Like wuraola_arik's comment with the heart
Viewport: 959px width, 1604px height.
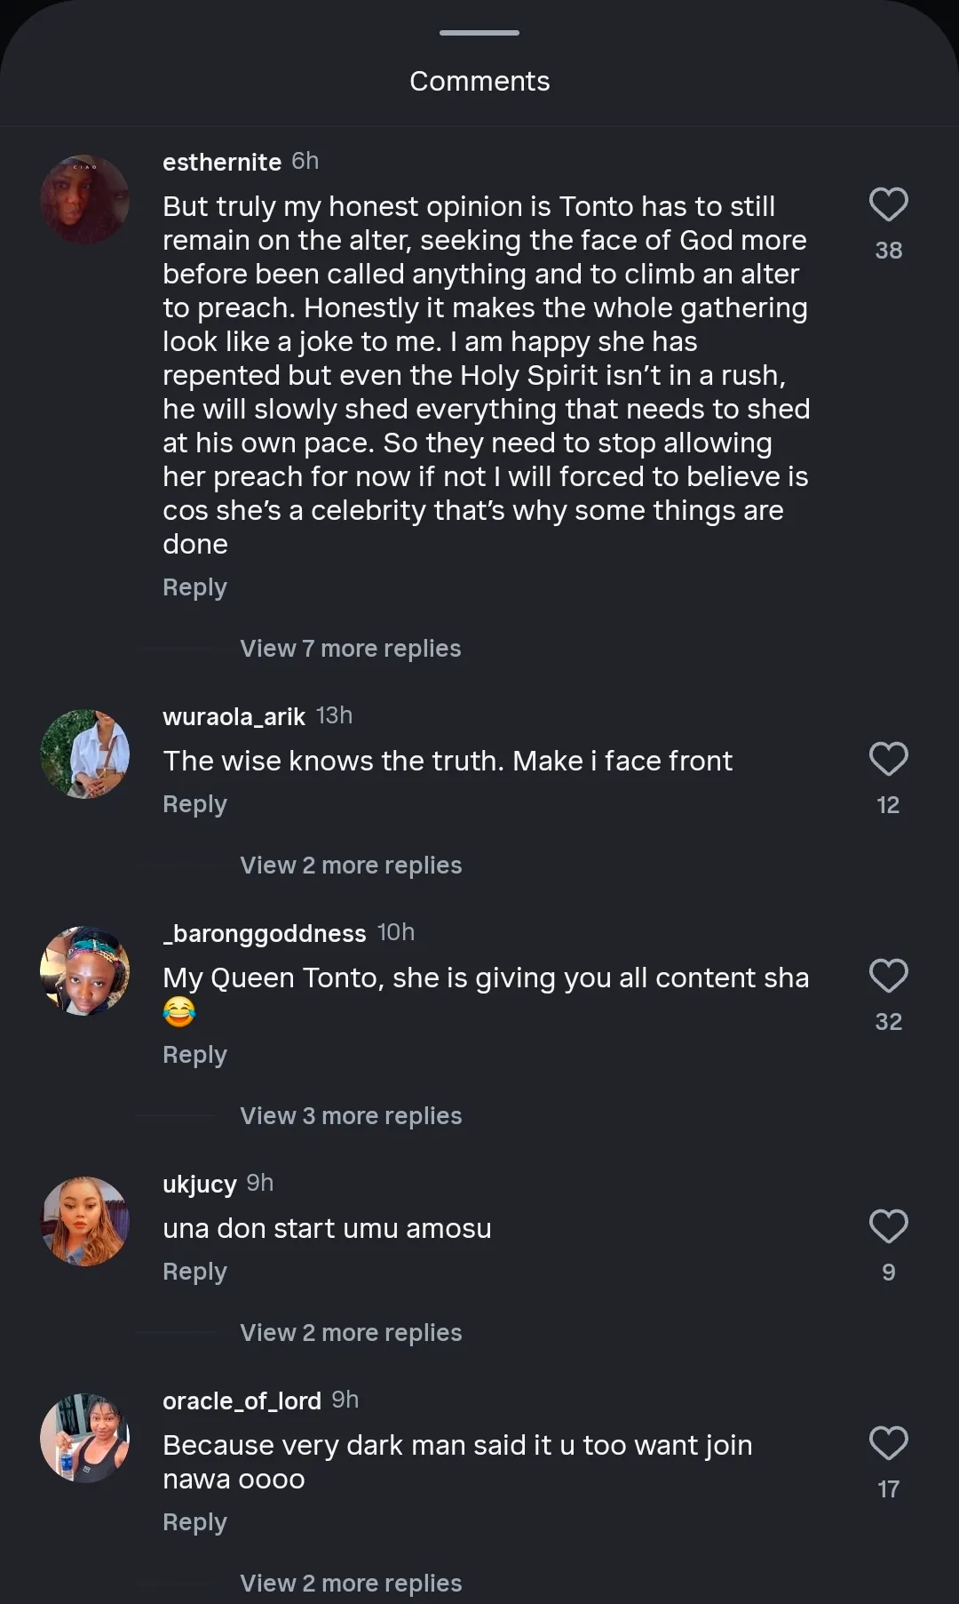[x=888, y=760]
